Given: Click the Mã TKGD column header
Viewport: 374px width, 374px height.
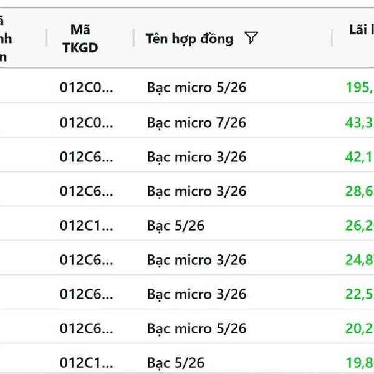Looking at the screenshot, I should (x=80, y=39).
